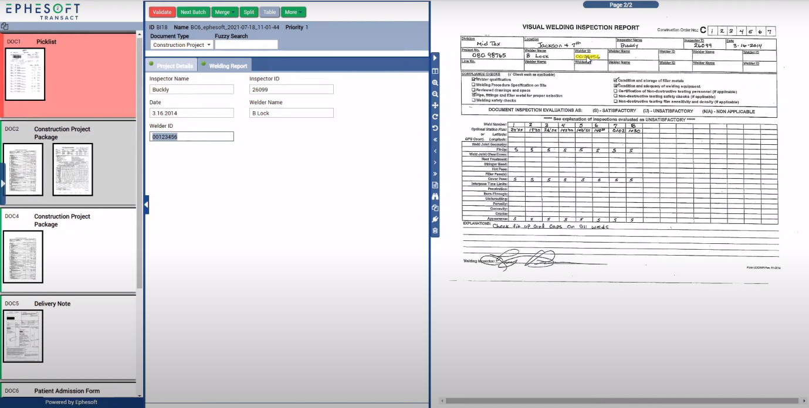Click the Date field 3.16.2014
This screenshot has width=809, height=408.
click(192, 113)
